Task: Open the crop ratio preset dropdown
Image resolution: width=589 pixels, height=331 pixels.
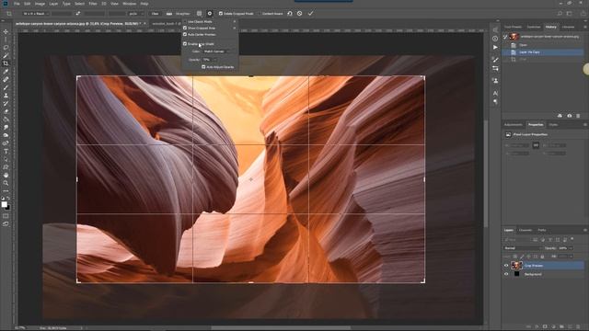Action: click(x=35, y=14)
